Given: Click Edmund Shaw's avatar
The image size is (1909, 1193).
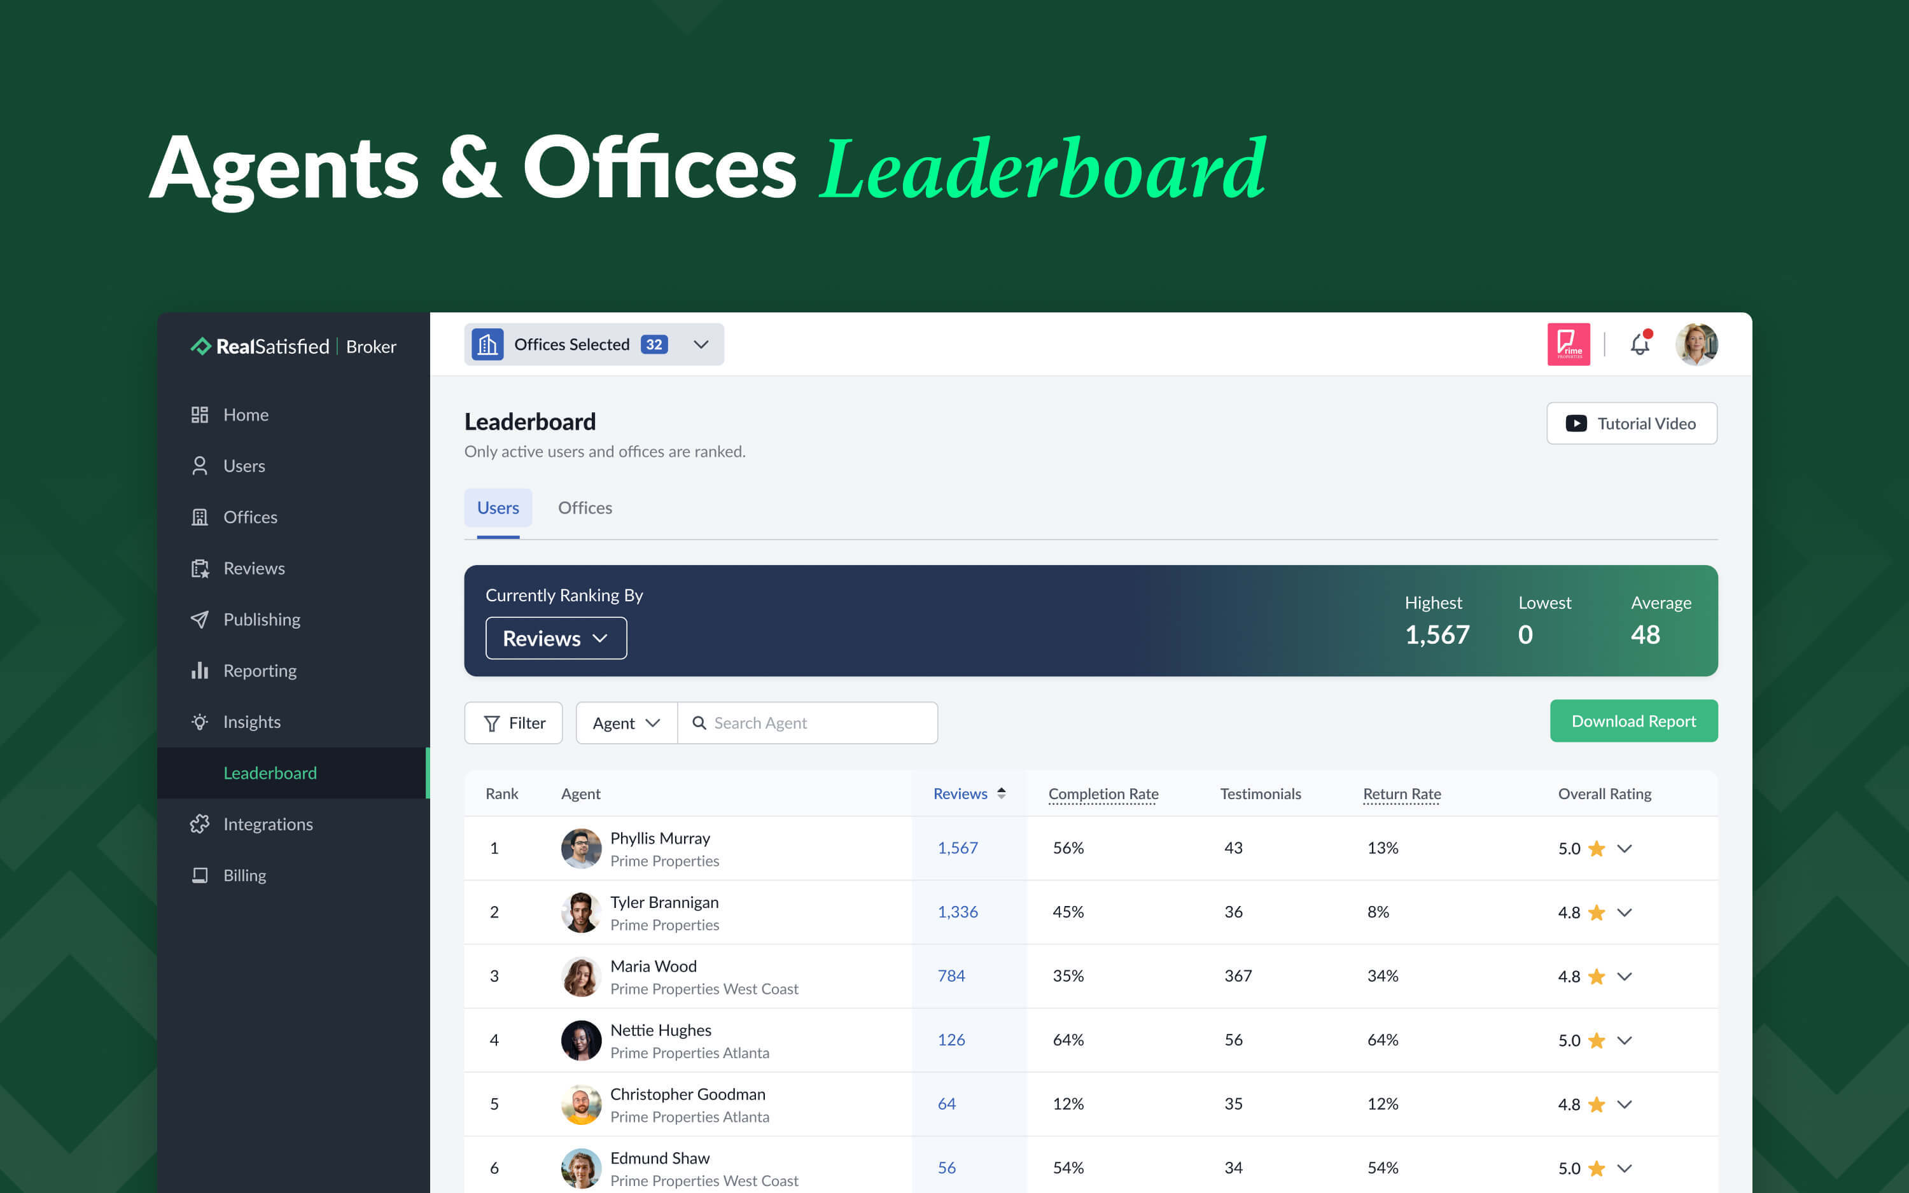Looking at the screenshot, I should (x=582, y=1168).
